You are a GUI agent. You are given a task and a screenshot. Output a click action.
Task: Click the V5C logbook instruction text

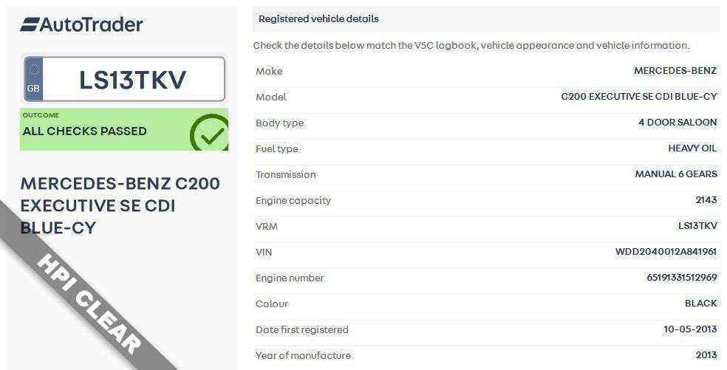click(471, 45)
